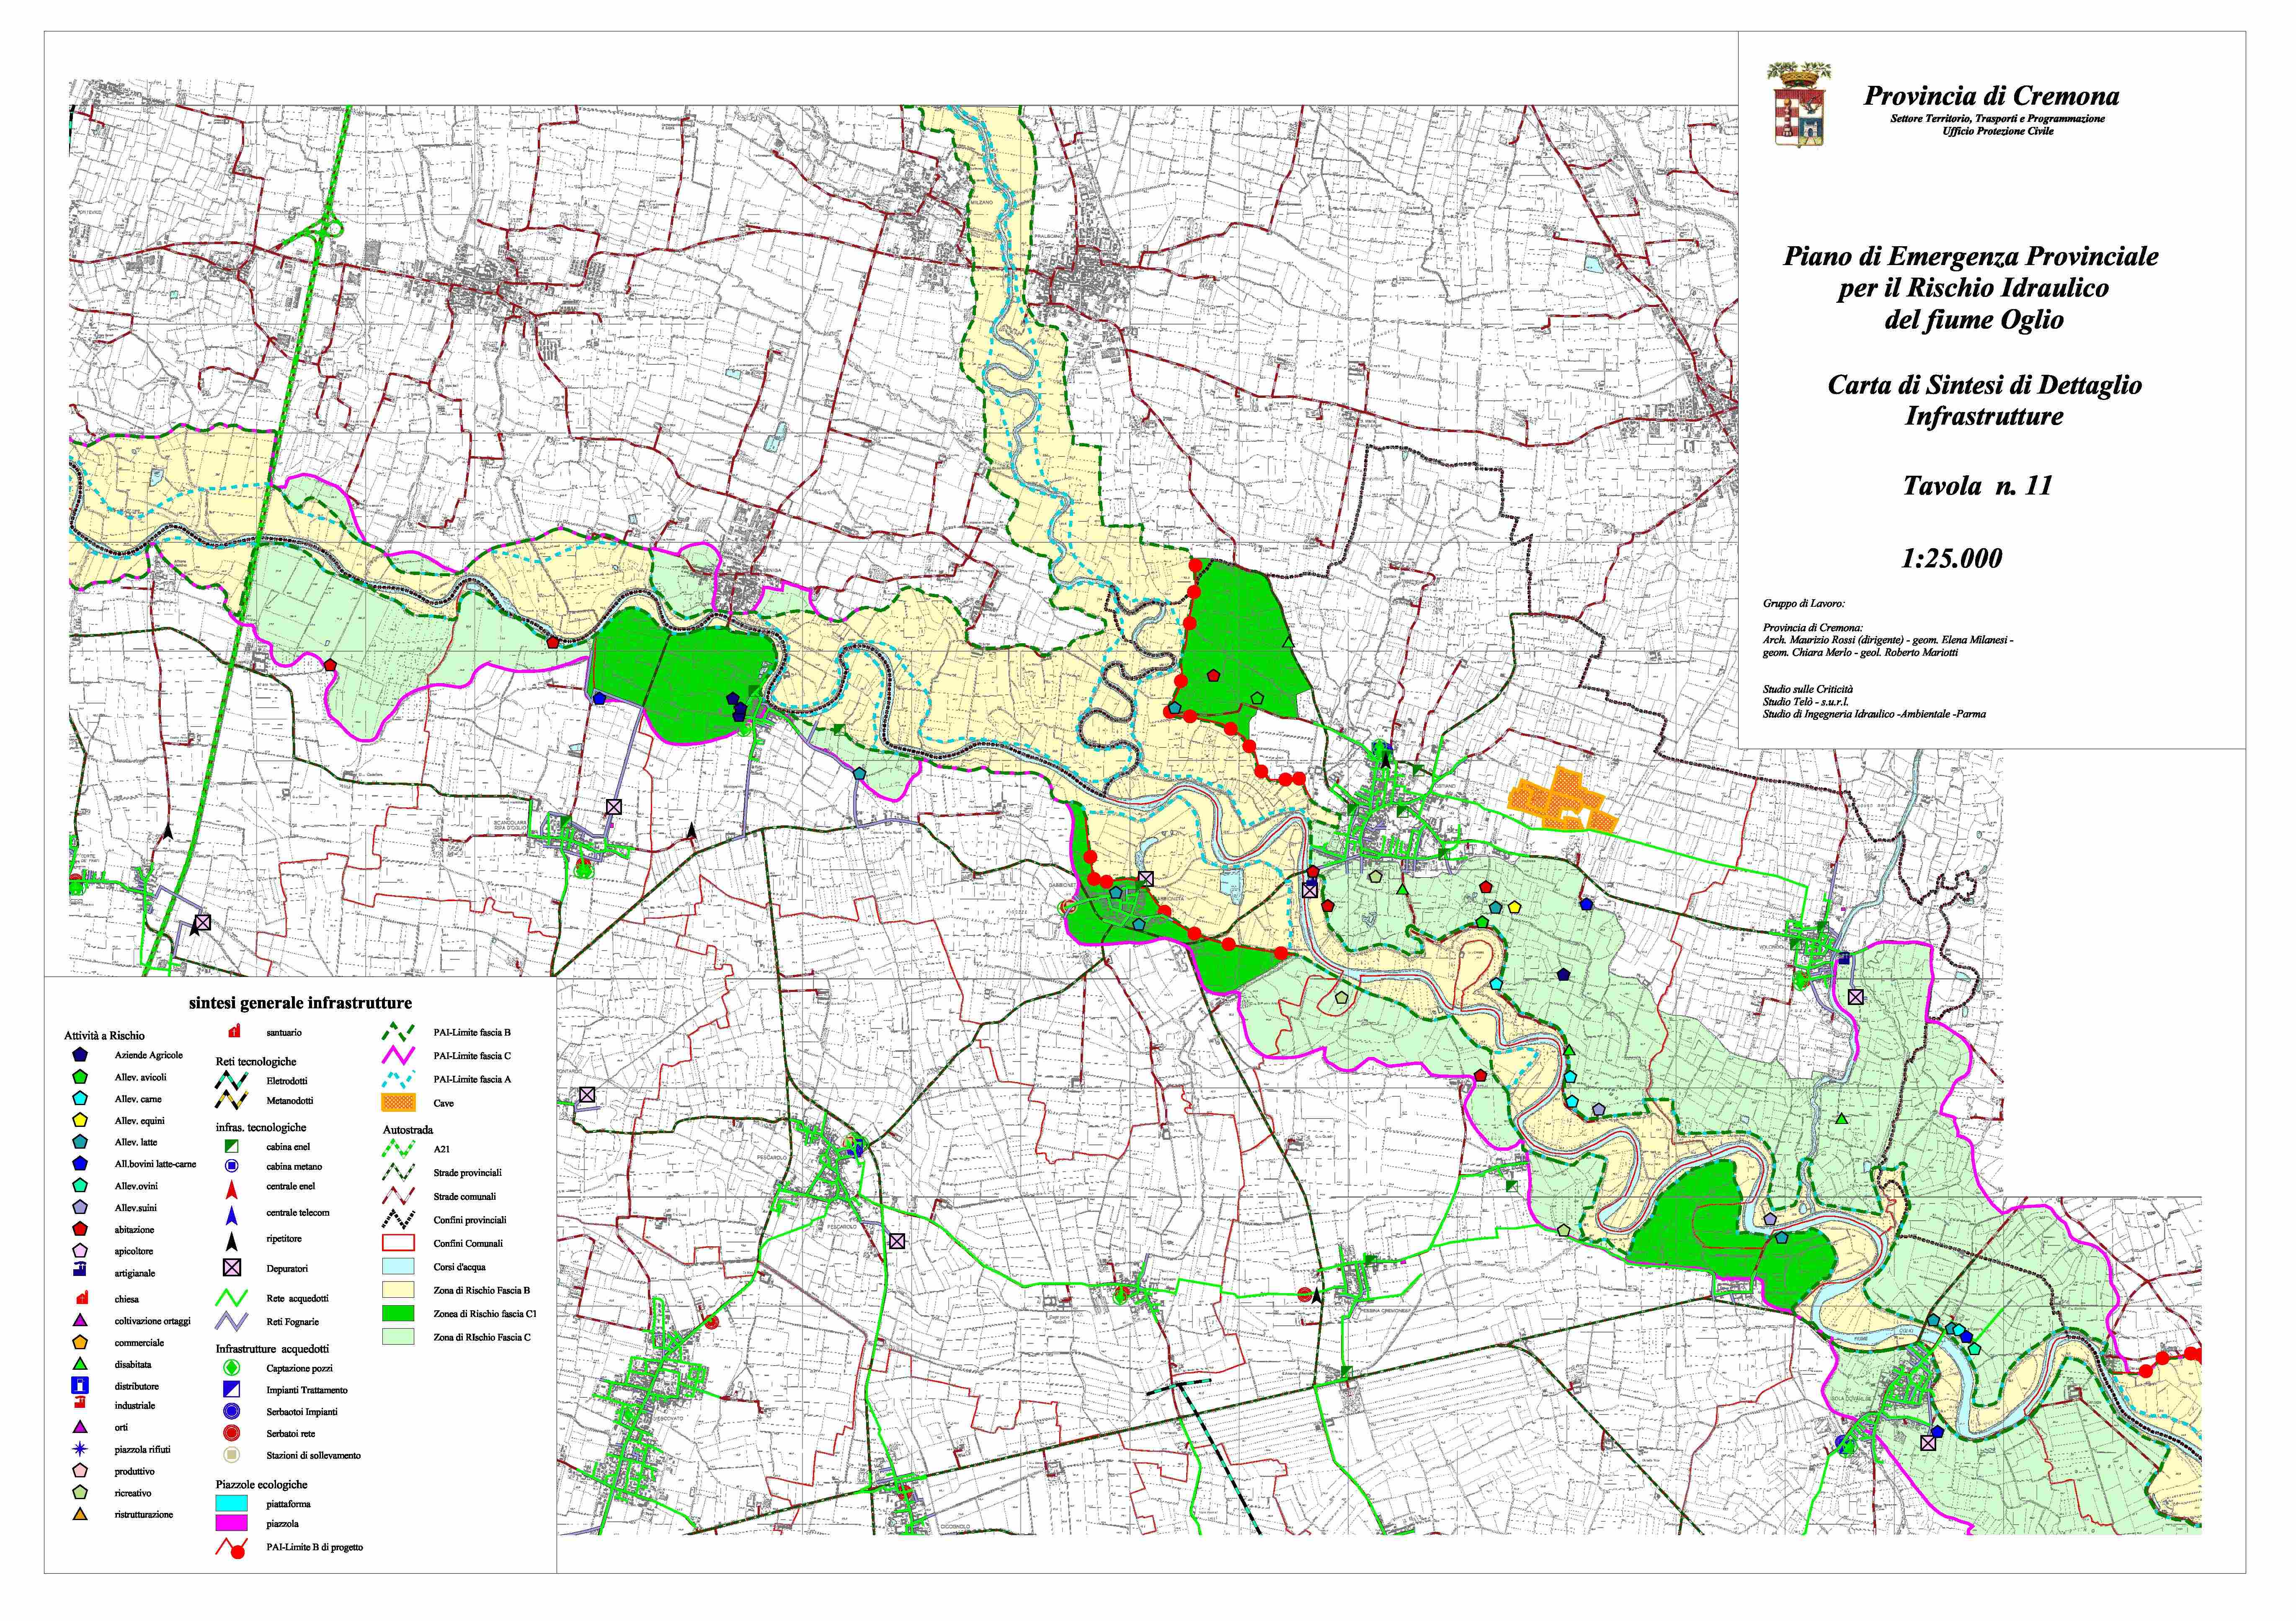Click the 'Metanodotti' legend label
2296x1621 pixels.
290,1100
